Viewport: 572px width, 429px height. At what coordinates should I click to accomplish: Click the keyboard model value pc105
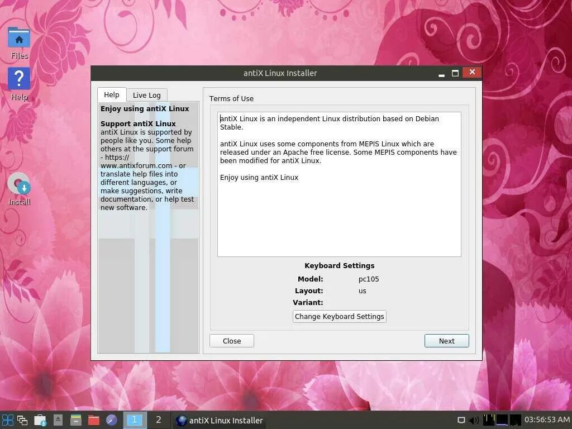(369, 279)
